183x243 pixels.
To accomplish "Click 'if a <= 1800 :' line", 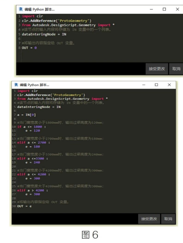I will (x=31, y=127).
